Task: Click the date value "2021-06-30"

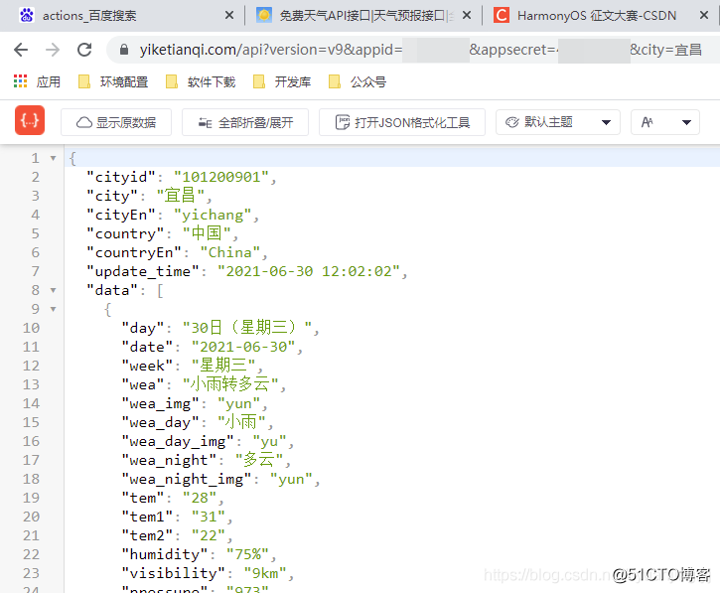Action: pyautogui.click(x=243, y=347)
